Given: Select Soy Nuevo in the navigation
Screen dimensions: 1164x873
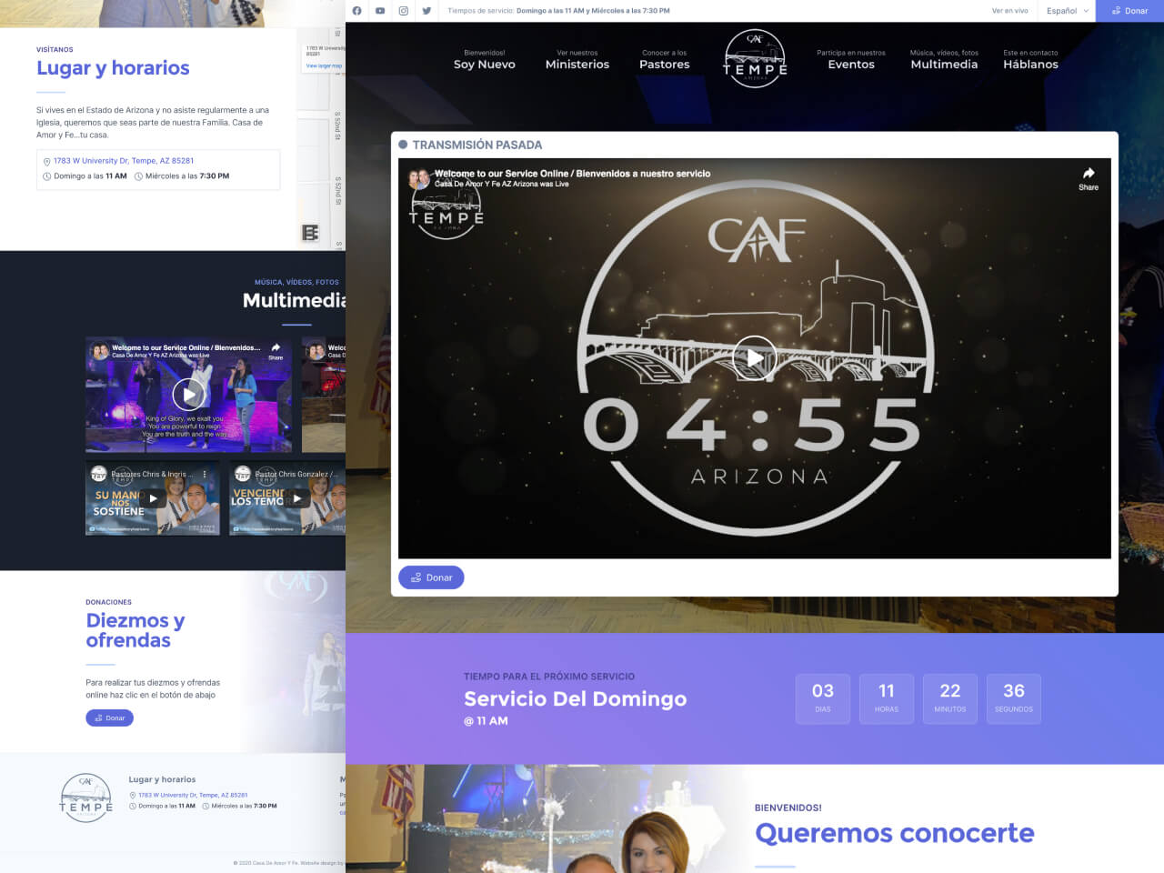Looking at the screenshot, I should click(x=484, y=65).
